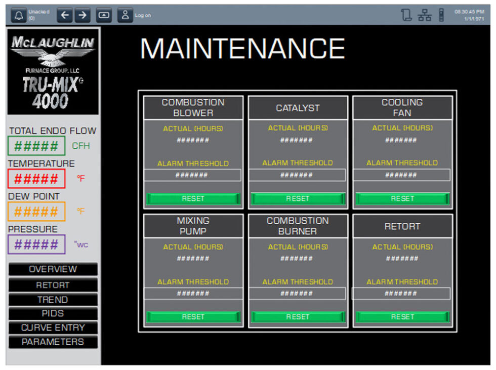This screenshot has width=496, height=370.
Task: Reset the Catalyst hours counter
Action: [x=298, y=199]
